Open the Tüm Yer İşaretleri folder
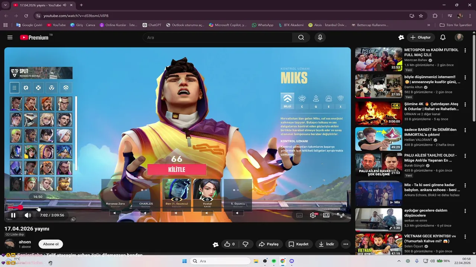476x267 pixels. coord(456,25)
